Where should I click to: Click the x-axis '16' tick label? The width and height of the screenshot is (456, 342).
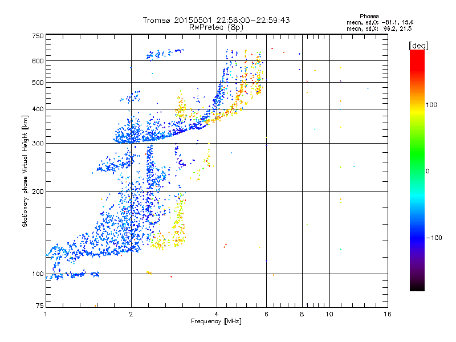pyautogui.click(x=388, y=314)
